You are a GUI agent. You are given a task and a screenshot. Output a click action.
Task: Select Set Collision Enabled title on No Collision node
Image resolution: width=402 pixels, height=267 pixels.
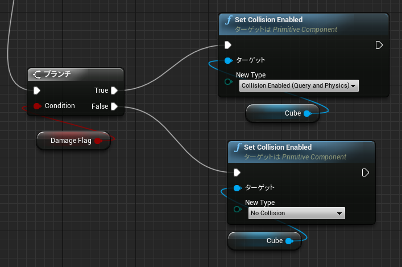[277, 147]
